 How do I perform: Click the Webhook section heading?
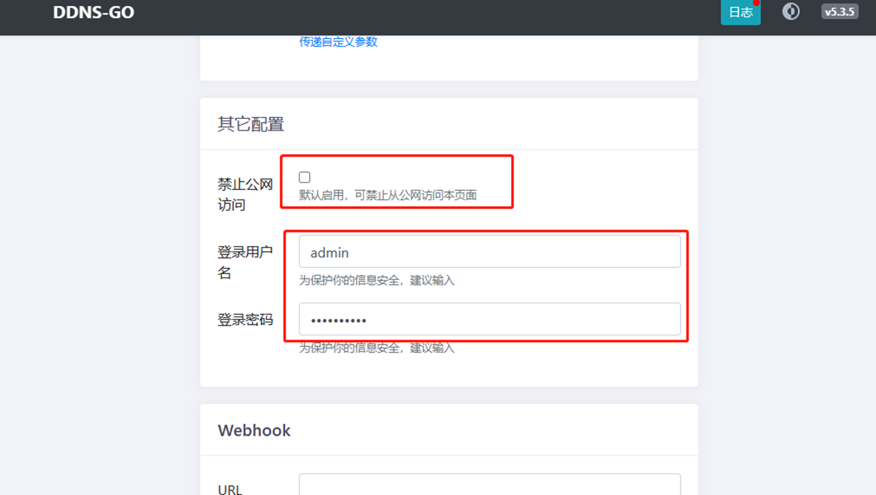point(254,431)
